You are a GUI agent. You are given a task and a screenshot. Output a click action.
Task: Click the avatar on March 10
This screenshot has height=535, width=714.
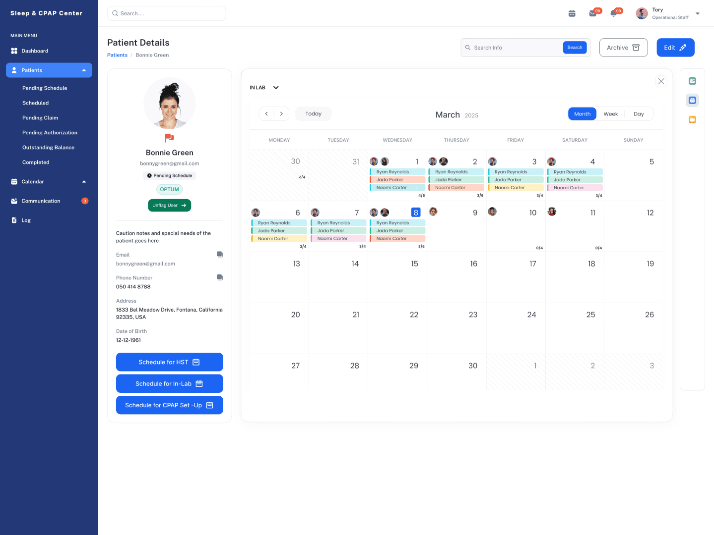[x=492, y=212]
